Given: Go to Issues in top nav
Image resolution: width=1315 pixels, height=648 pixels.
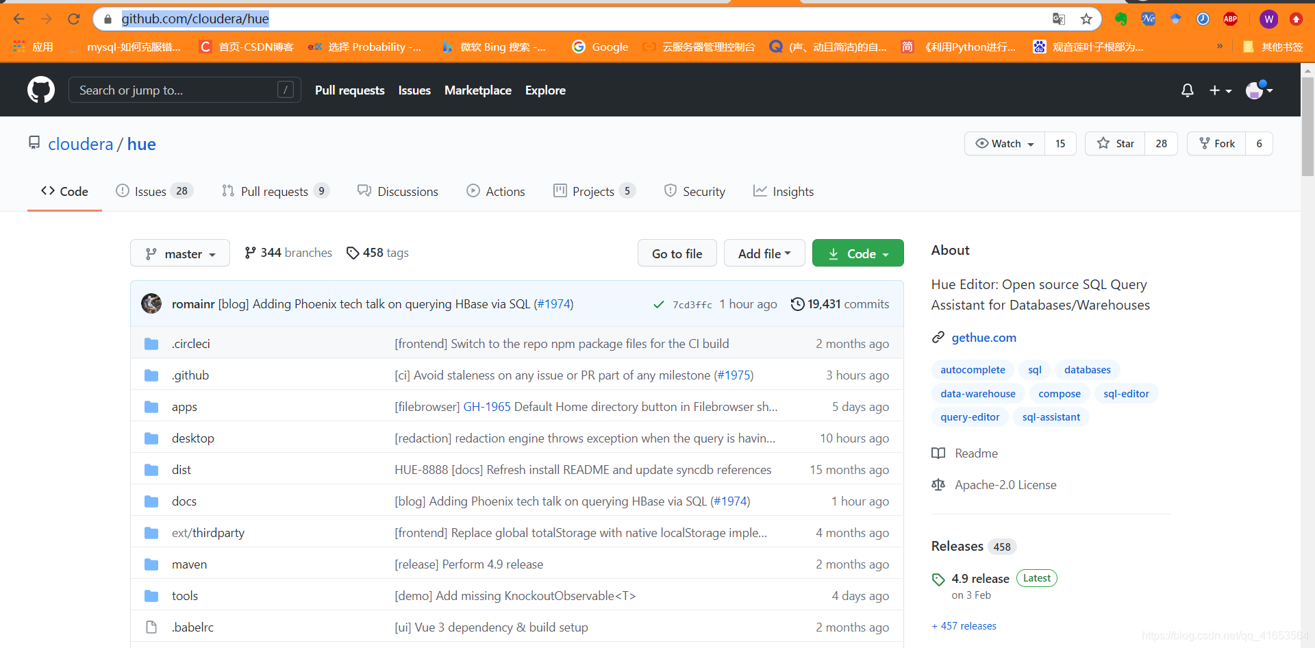Looking at the screenshot, I should (x=414, y=90).
